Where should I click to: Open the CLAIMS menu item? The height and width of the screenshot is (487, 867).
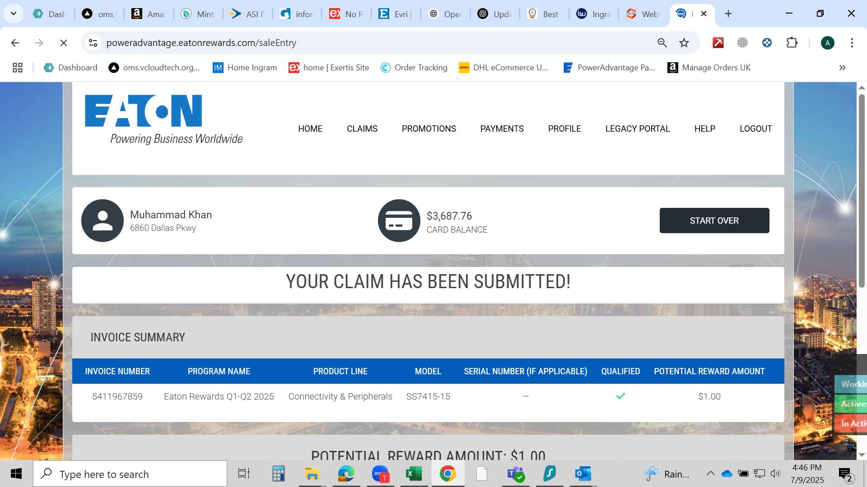pos(362,129)
